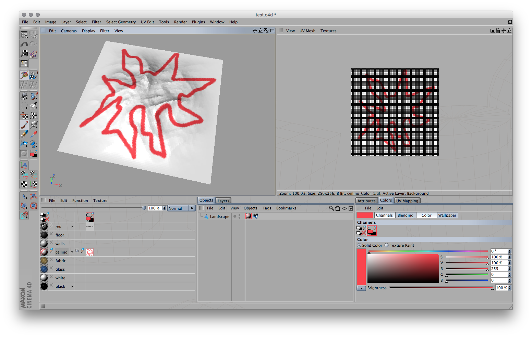This screenshot has height=337, width=532.
Task: Click the Blending button in Colors panel
Action: point(405,215)
